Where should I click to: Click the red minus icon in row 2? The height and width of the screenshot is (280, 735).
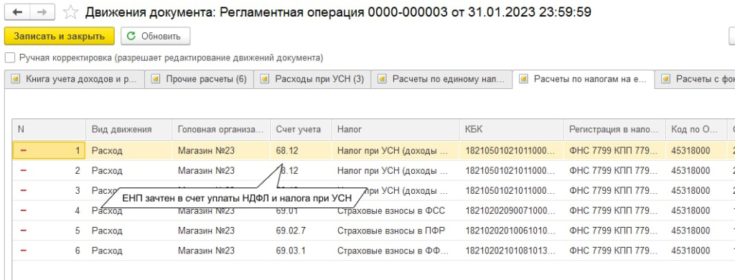tap(24, 170)
